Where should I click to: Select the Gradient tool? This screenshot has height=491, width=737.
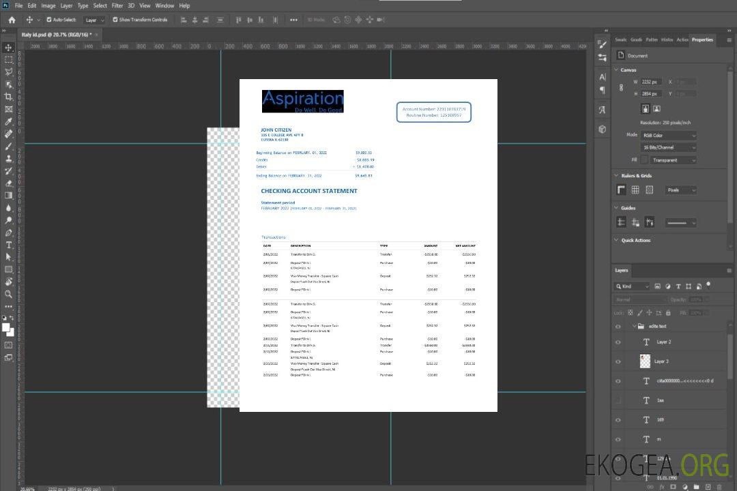[x=8, y=196]
